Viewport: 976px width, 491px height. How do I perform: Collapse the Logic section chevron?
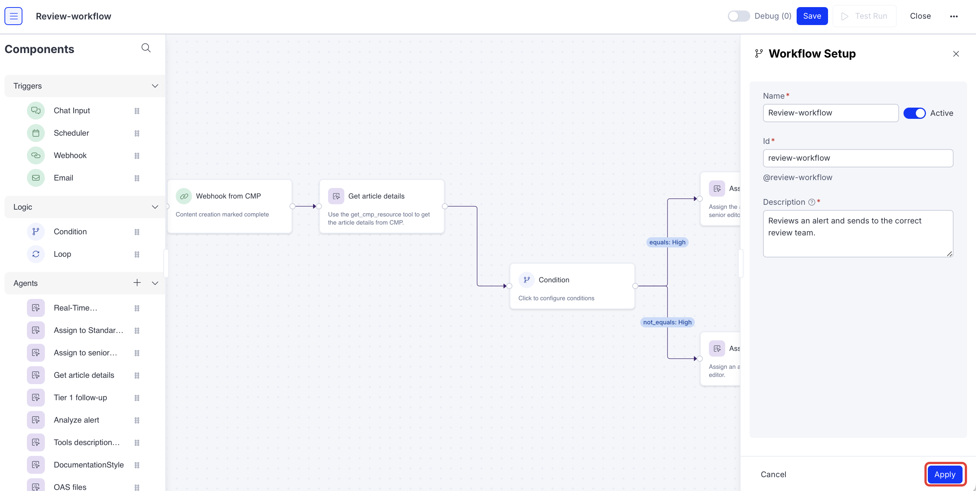(155, 207)
